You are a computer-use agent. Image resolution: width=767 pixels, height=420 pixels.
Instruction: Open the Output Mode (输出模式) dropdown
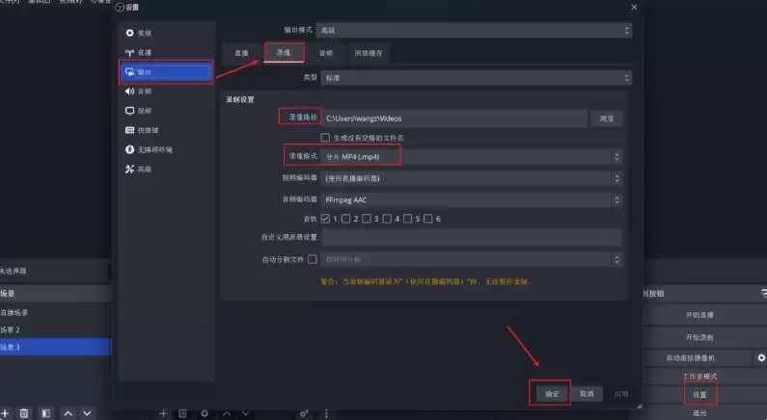(474, 30)
